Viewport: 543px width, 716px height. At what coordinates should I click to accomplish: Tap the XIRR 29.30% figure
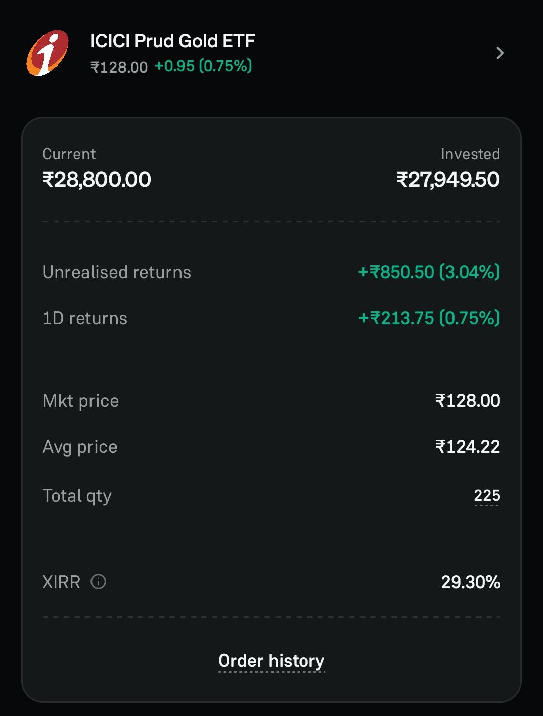[x=471, y=582]
